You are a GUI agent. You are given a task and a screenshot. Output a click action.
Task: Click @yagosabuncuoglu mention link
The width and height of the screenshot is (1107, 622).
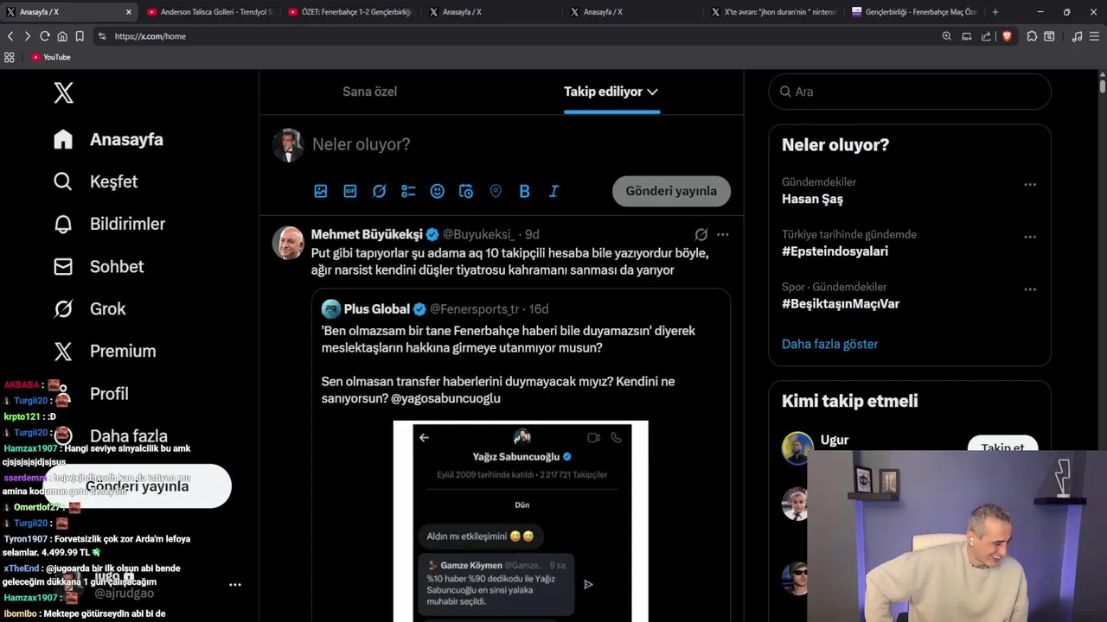445,398
